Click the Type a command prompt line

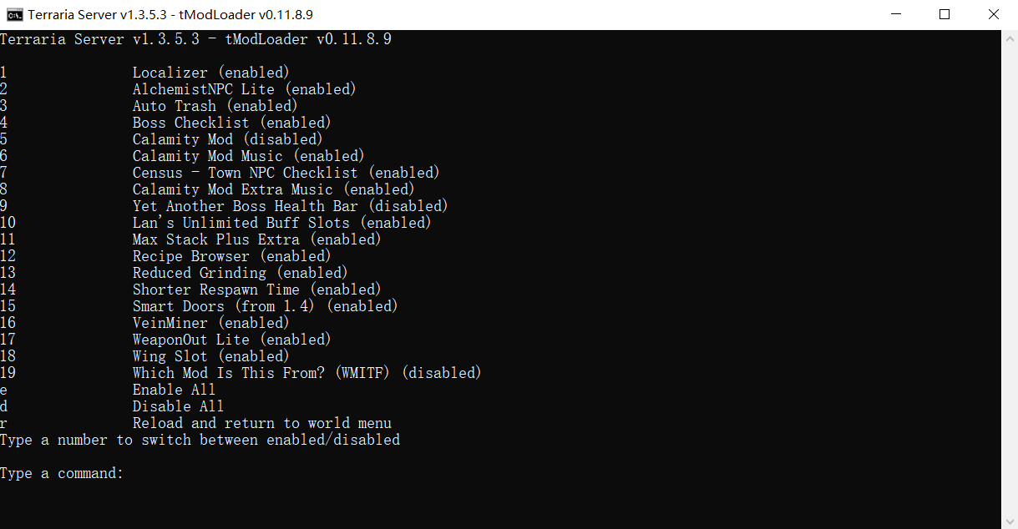[62, 473]
